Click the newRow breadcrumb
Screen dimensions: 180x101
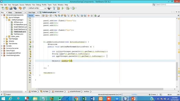(x=86, y=91)
